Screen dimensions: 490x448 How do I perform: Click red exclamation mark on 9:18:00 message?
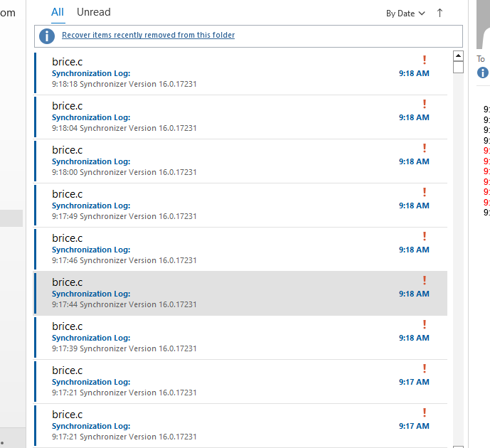tap(425, 149)
